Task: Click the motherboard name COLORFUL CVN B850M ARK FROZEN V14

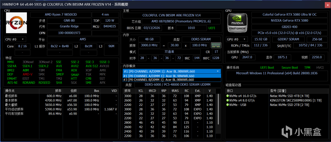Action: (x=171, y=15)
